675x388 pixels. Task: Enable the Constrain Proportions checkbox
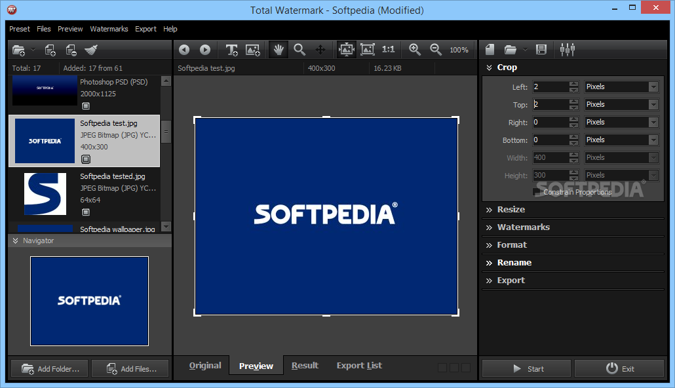pyautogui.click(x=536, y=191)
